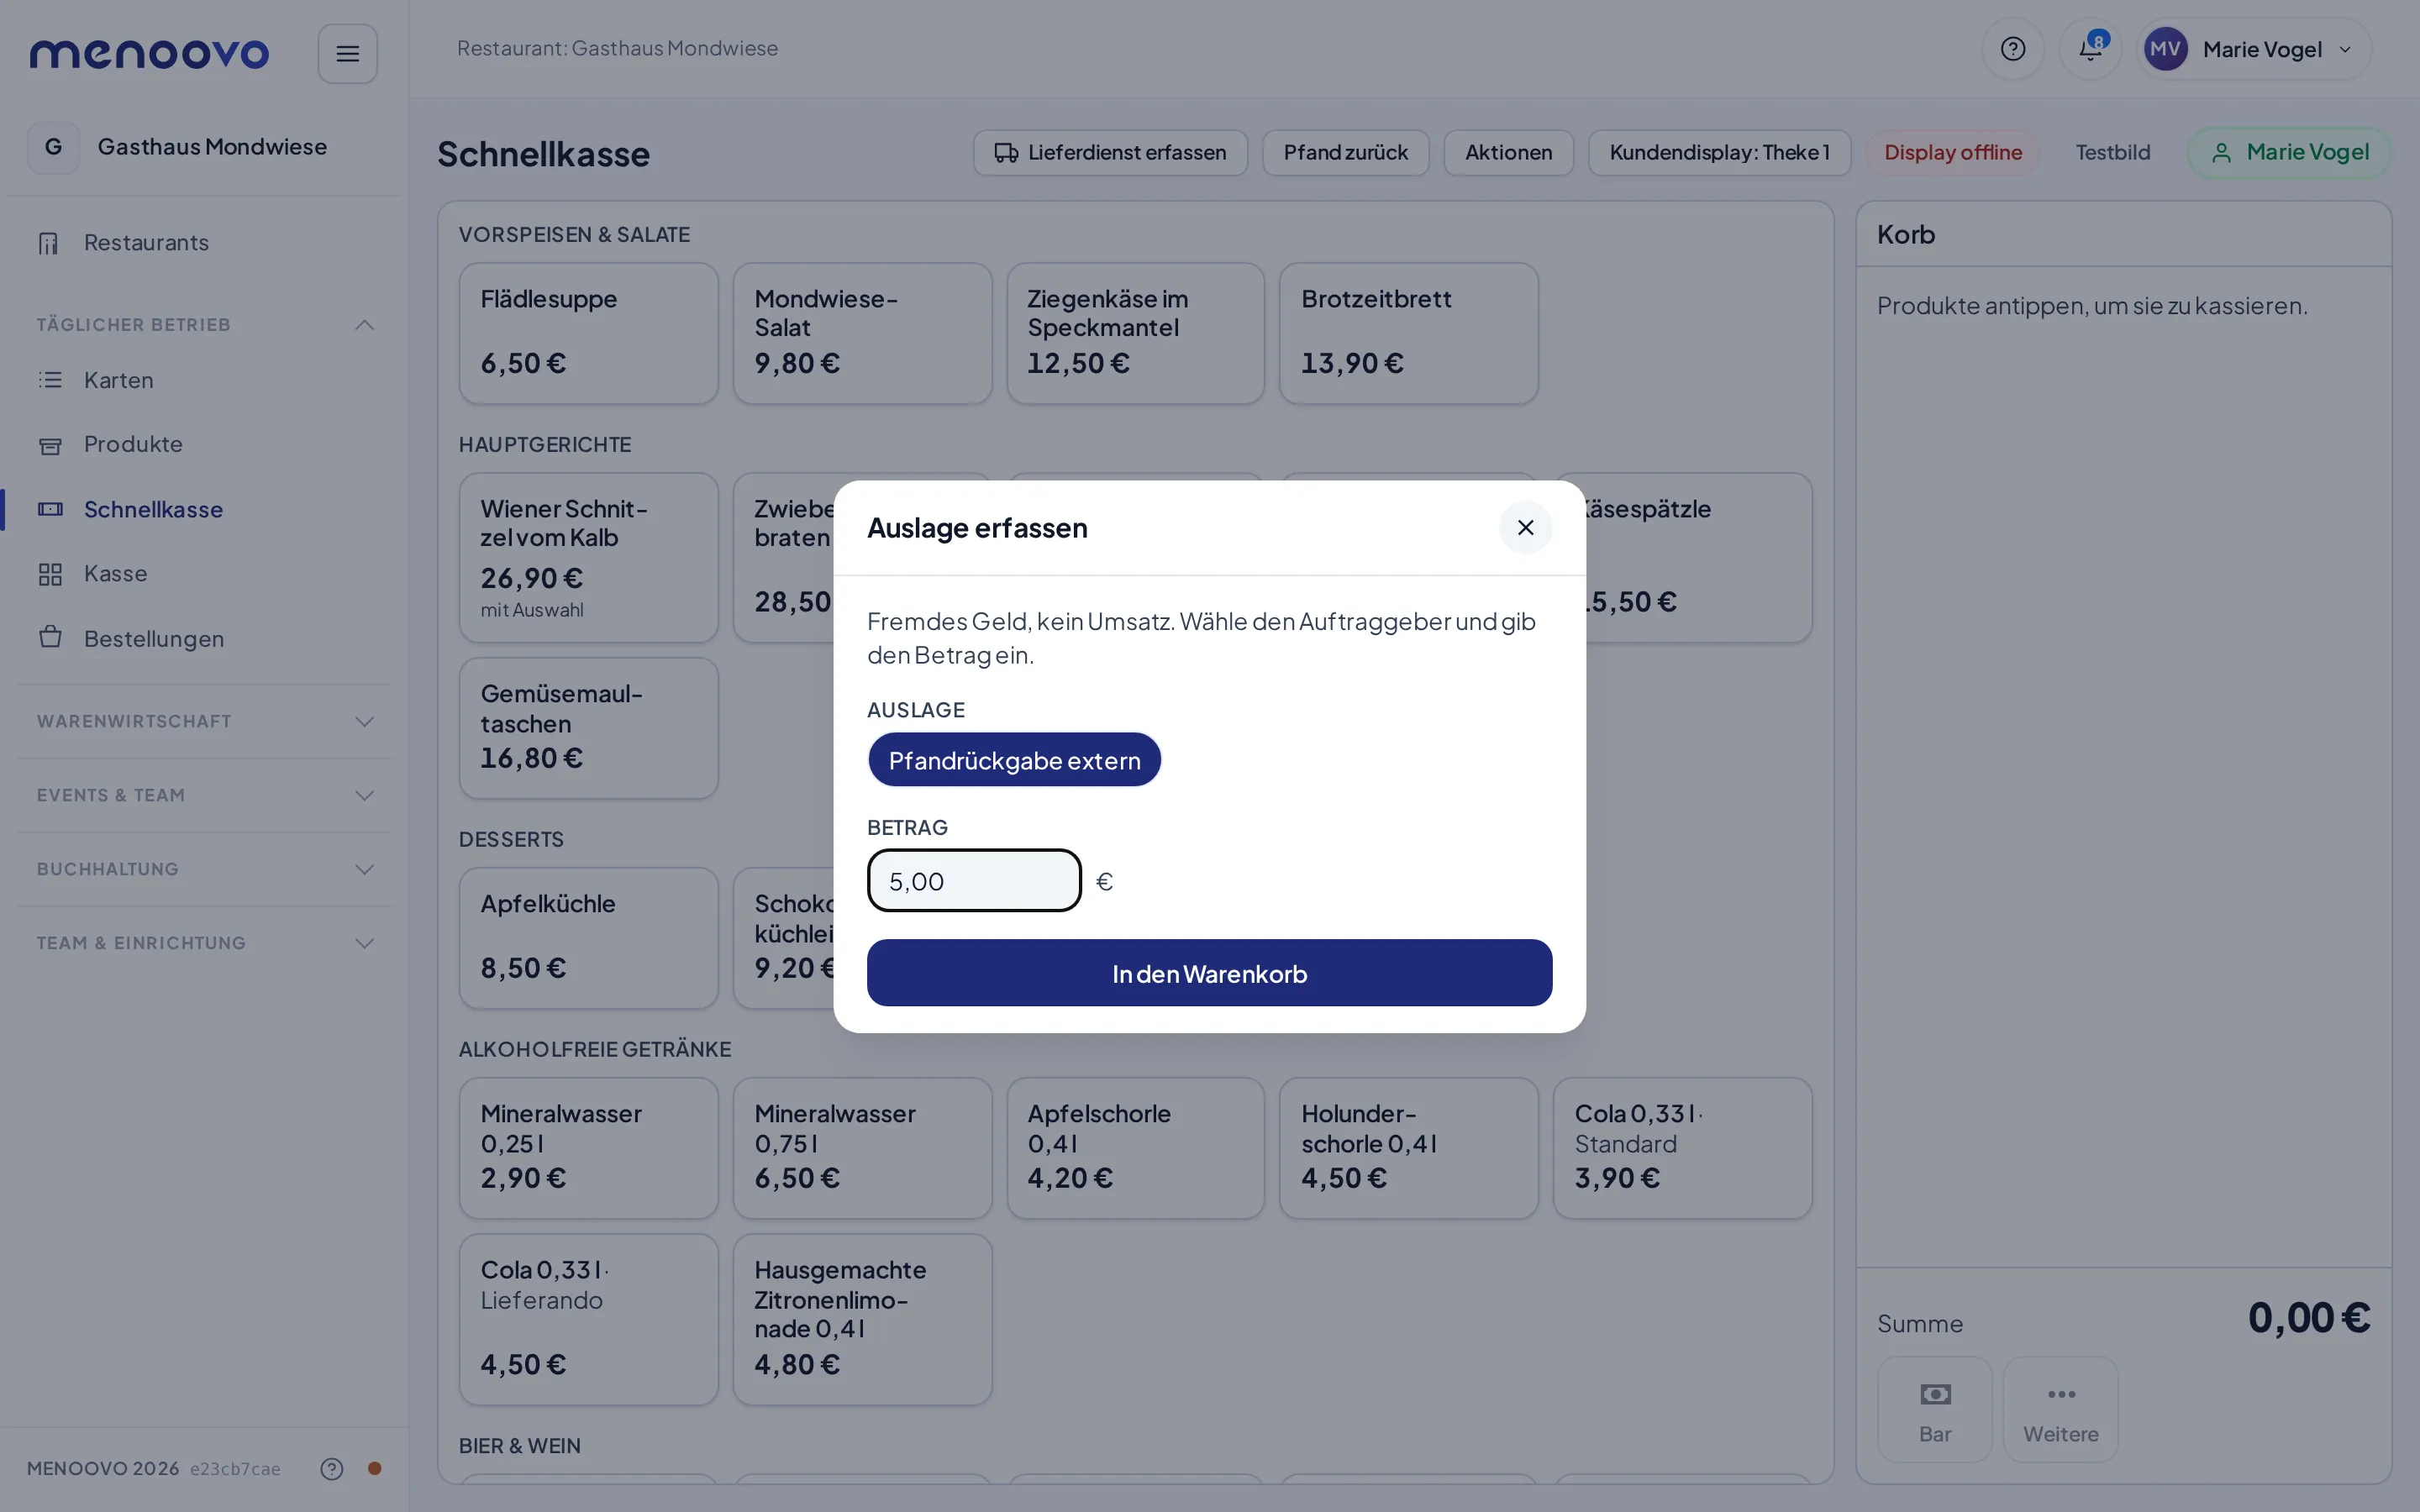Add Mineralwasser 0,75 l tile
This screenshot has width=2420, height=1512.
[x=862, y=1148]
